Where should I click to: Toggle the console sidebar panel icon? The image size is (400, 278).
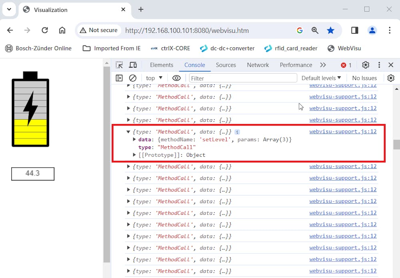click(x=119, y=78)
